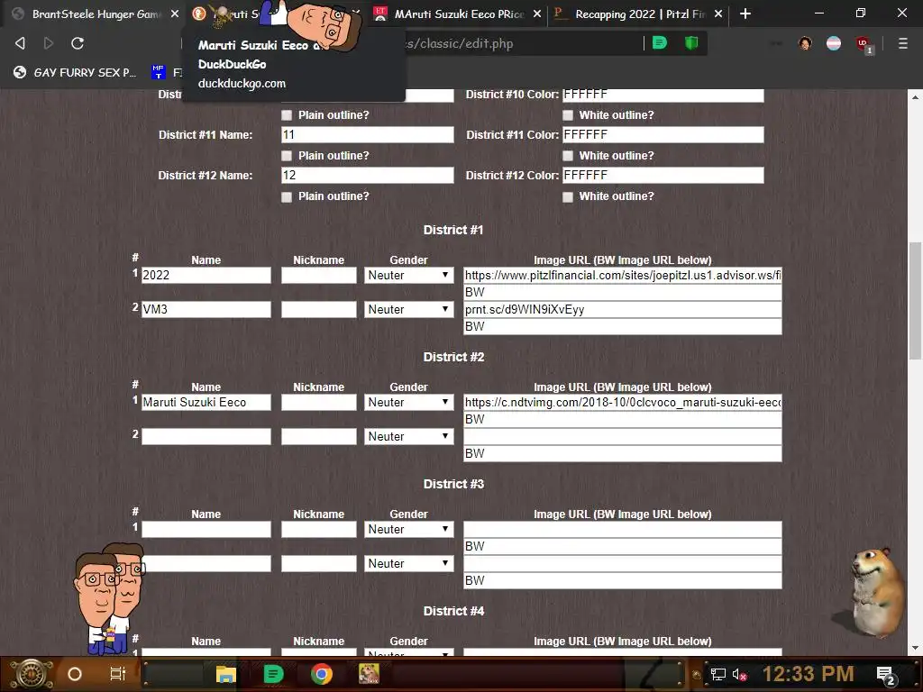Enable White outline for District #11

[568, 156]
